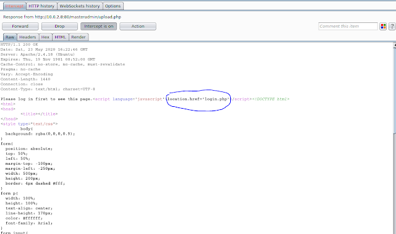Click the color: #ffffff line
The image size is (396, 234).
tap(24, 218)
